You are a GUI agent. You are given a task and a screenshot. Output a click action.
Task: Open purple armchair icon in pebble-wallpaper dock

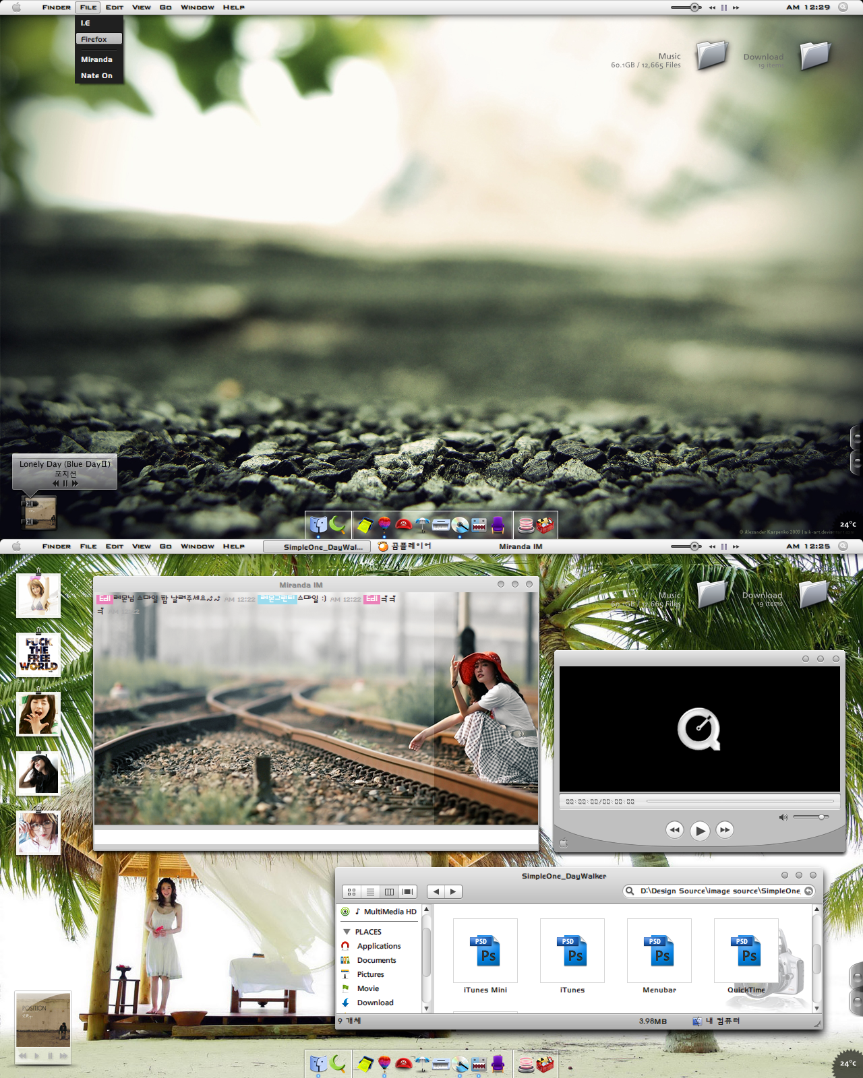[498, 525]
